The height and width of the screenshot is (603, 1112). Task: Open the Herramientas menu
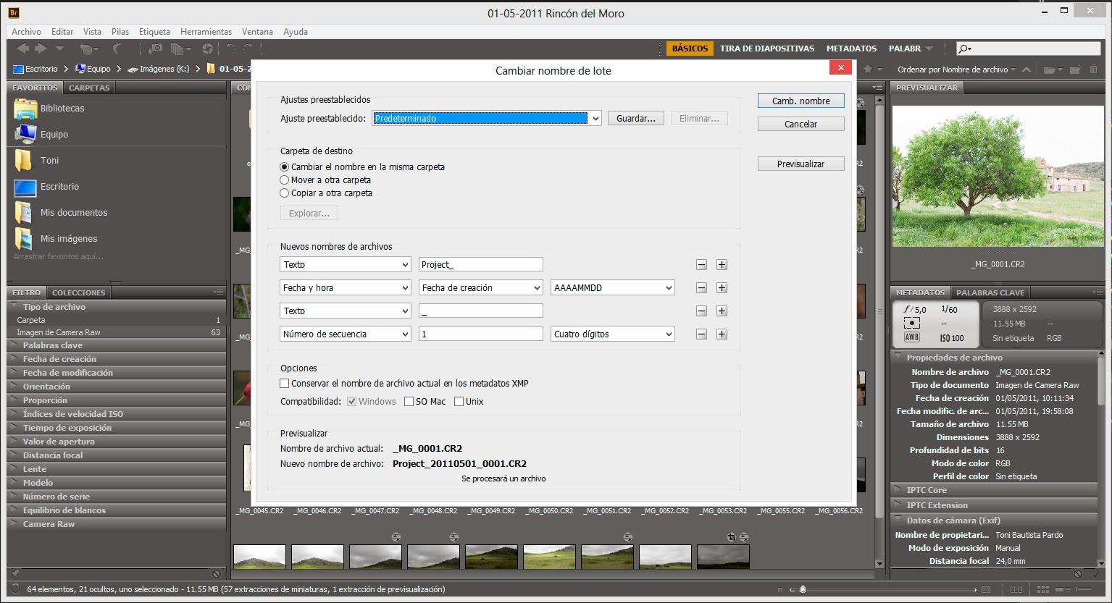(206, 32)
